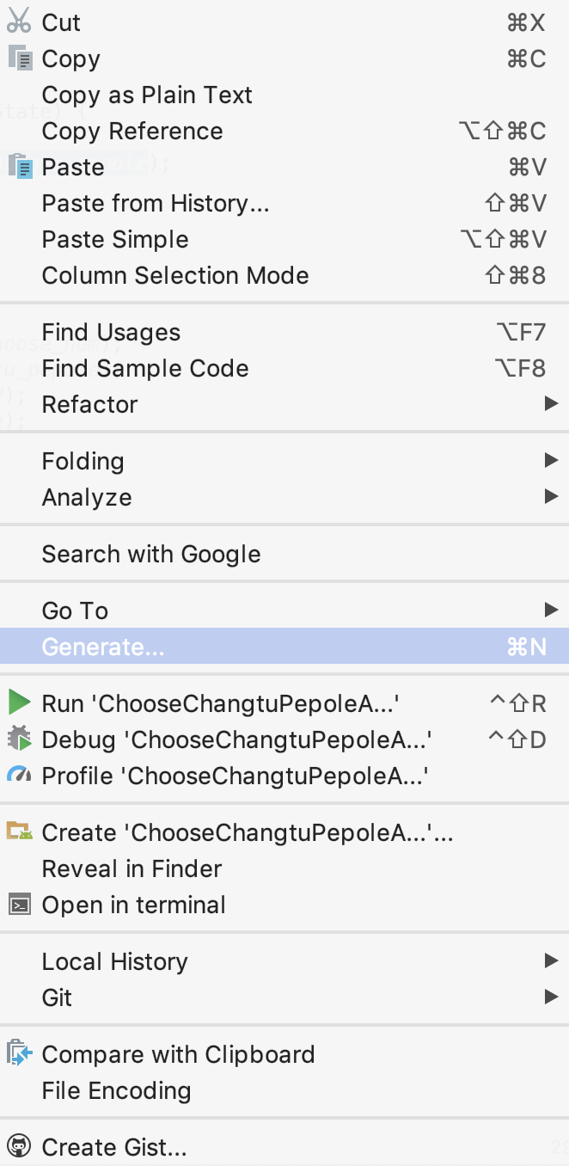Click the GitHub Create Gist icon

19,1147
